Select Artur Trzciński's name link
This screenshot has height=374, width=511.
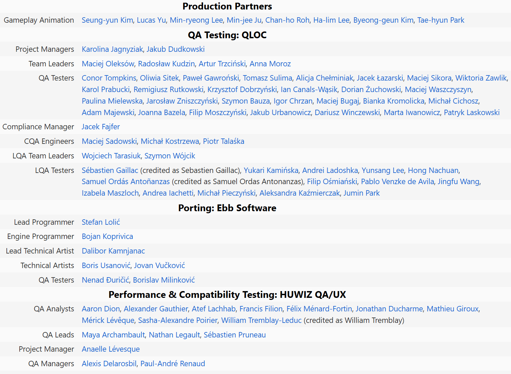pos(222,64)
